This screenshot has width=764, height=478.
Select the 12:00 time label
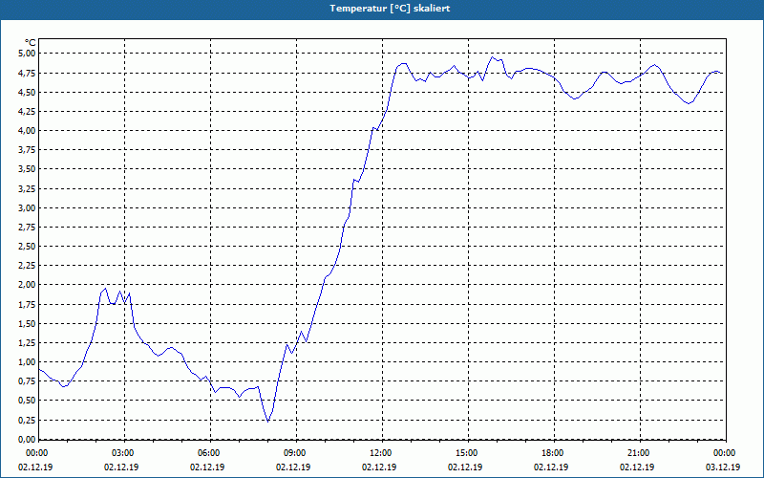tap(382, 453)
